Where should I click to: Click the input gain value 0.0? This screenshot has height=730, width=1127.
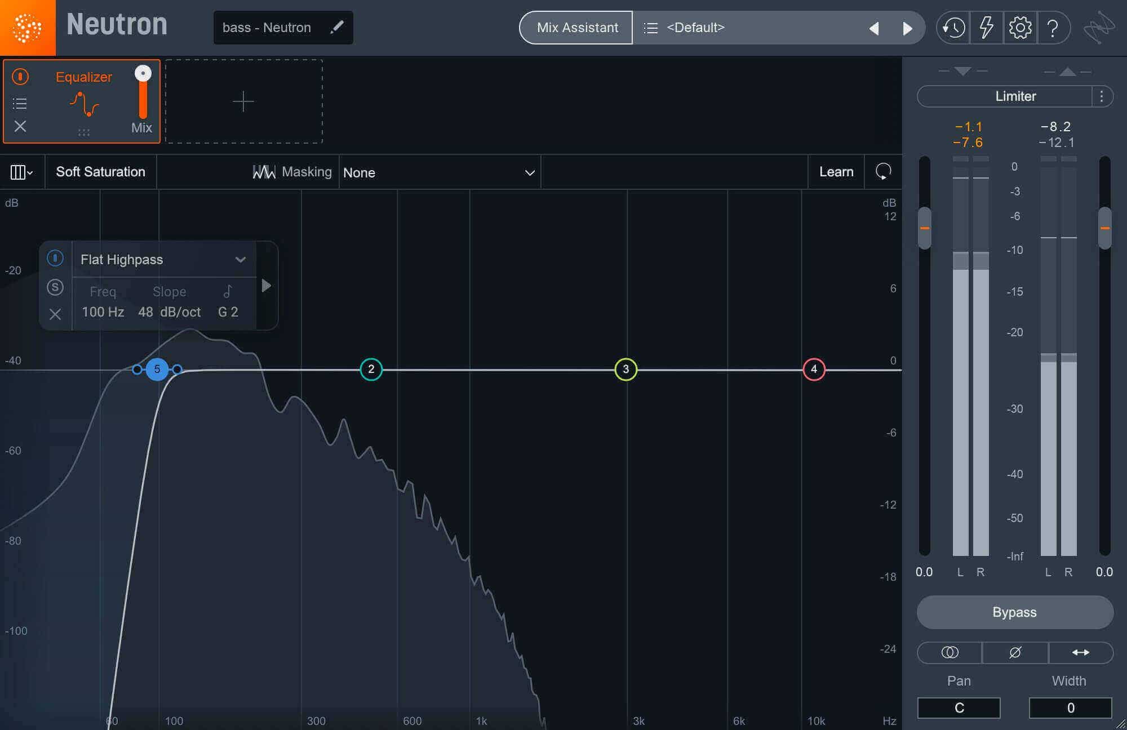[924, 572]
